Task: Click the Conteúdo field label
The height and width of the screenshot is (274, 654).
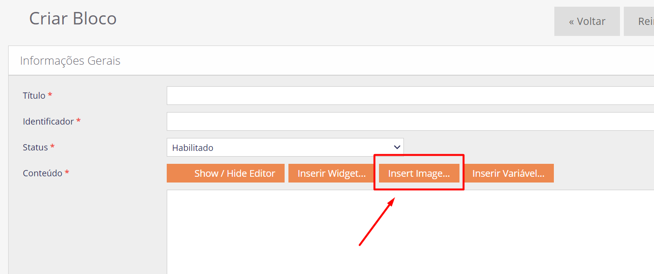Action: pos(43,173)
